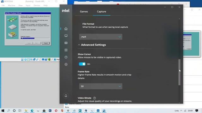Viewport: 202px width, 113px height.
Task: Click the scroll up arrow in Intel panel
Action: (x=179, y=19)
